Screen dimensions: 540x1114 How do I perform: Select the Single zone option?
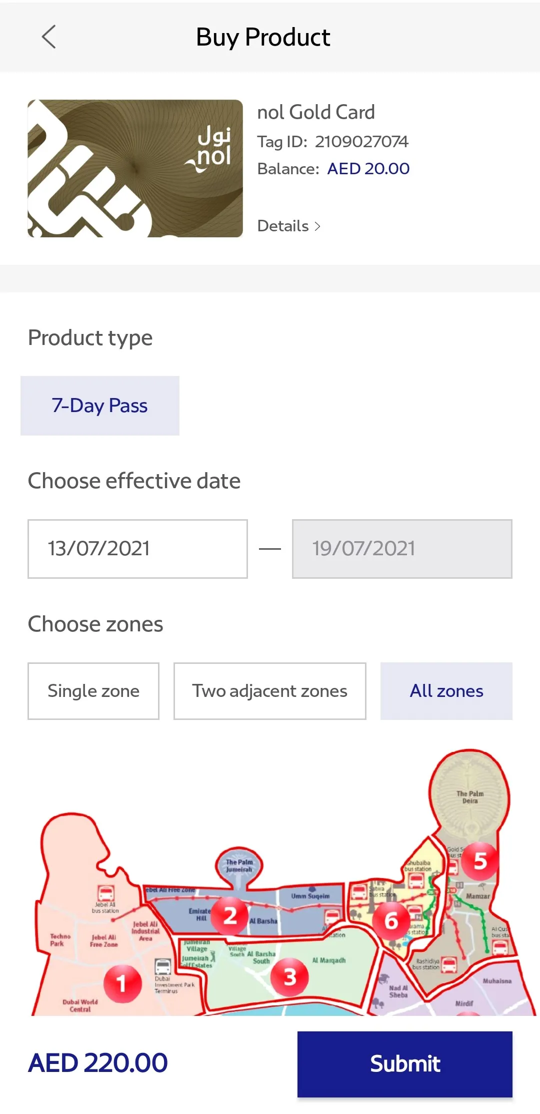point(93,691)
